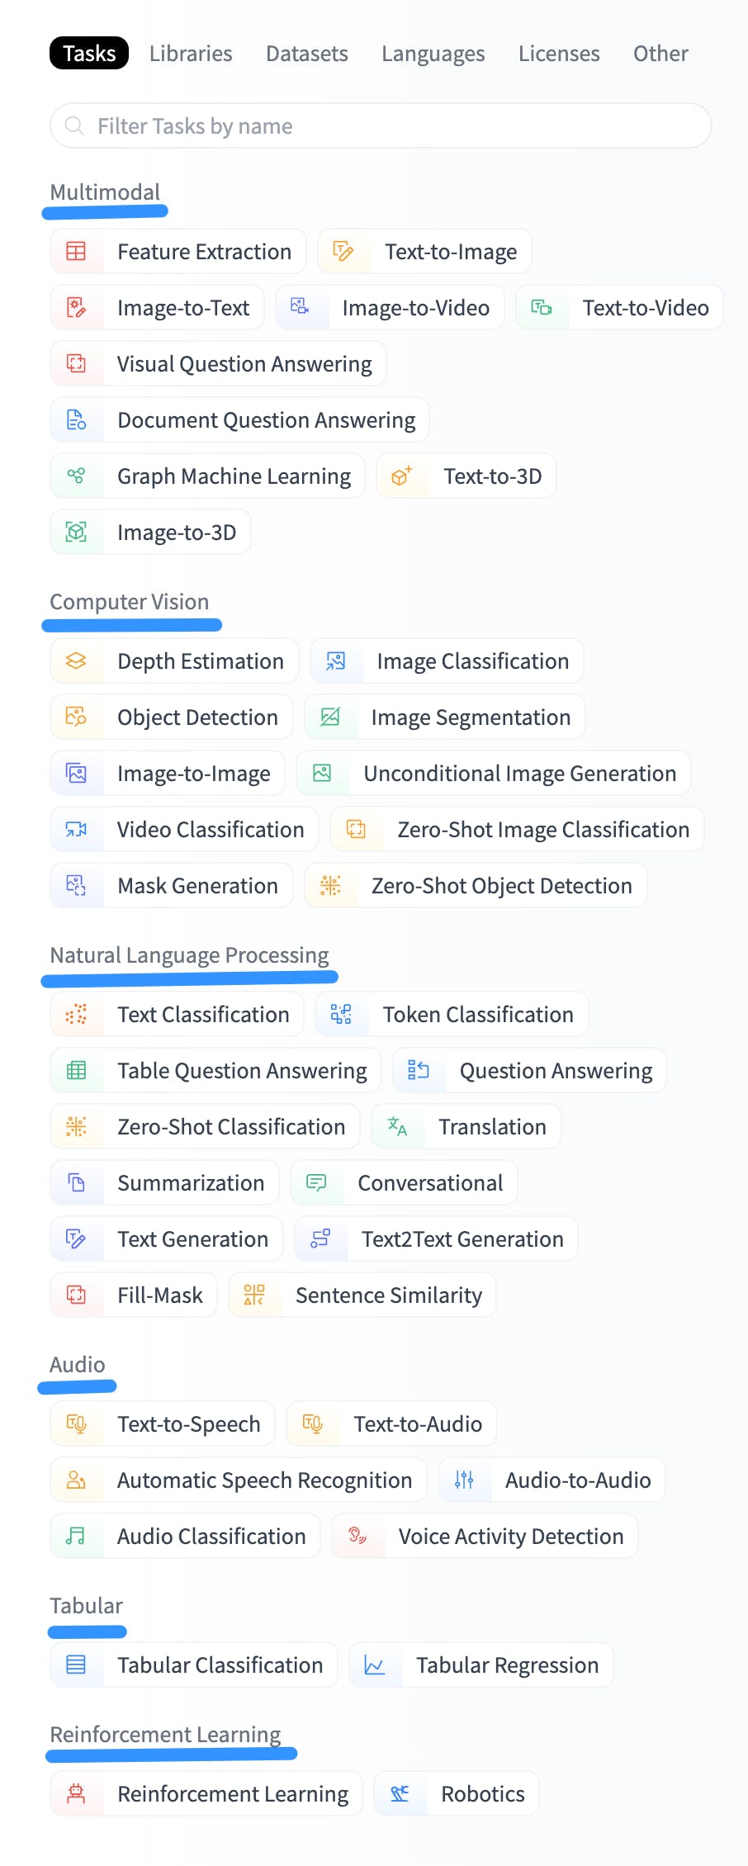748x1866 pixels.
Task: Click the Audio-to-Audio sliders icon
Action: click(x=464, y=1480)
